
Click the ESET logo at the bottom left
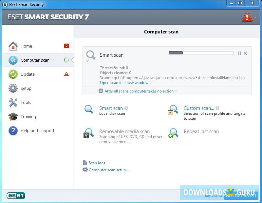pyautogui.click(x=16, y=195)
